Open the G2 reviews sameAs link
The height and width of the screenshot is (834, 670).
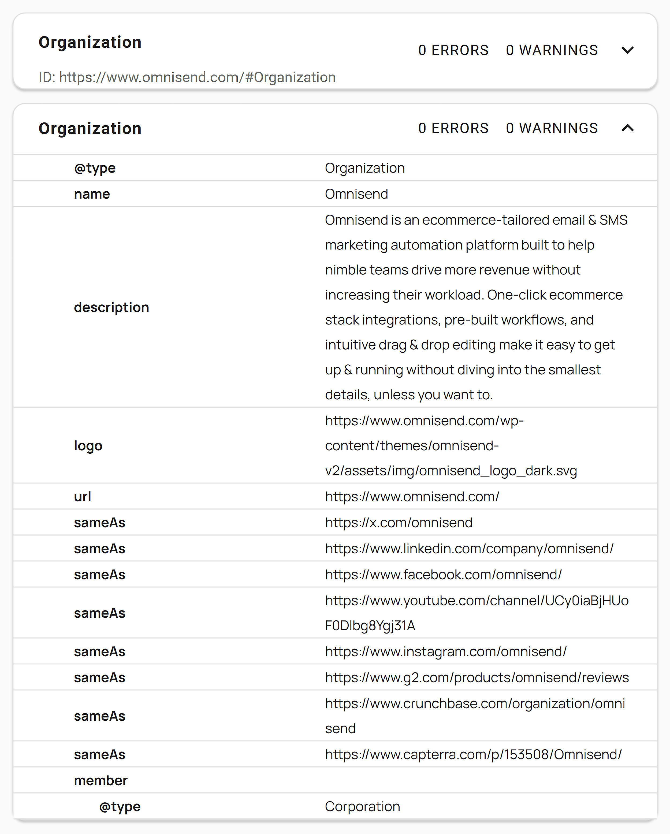point(477,677)
